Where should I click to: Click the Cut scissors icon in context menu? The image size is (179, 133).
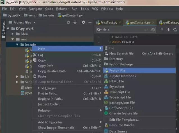click(35, 55)
